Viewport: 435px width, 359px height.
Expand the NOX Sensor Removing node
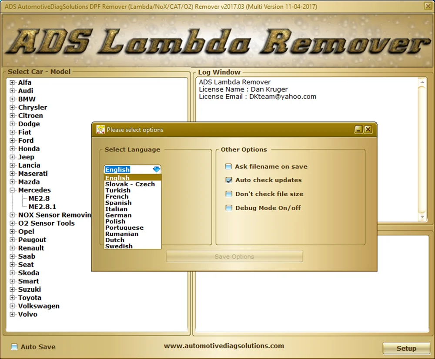pyautogui.click(x=12, y=215)
